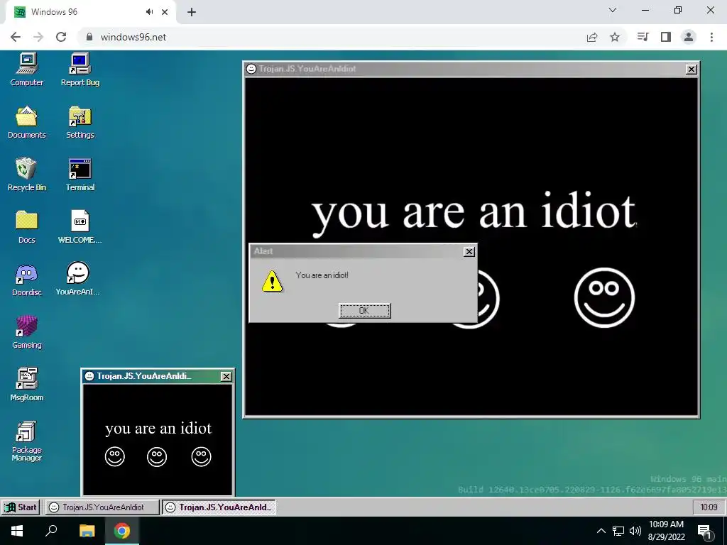The width and height of the screenshot is (727, 545).
Task: Click site lock icon in address bar
Action: [x=89, y=37]
